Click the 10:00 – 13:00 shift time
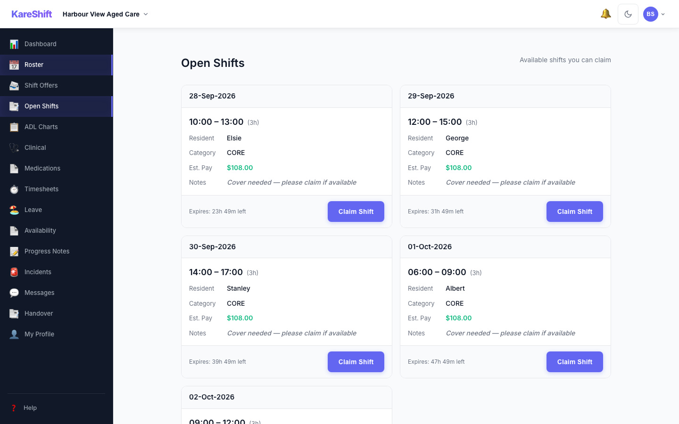The image size is (679, 424). point(216,122)
